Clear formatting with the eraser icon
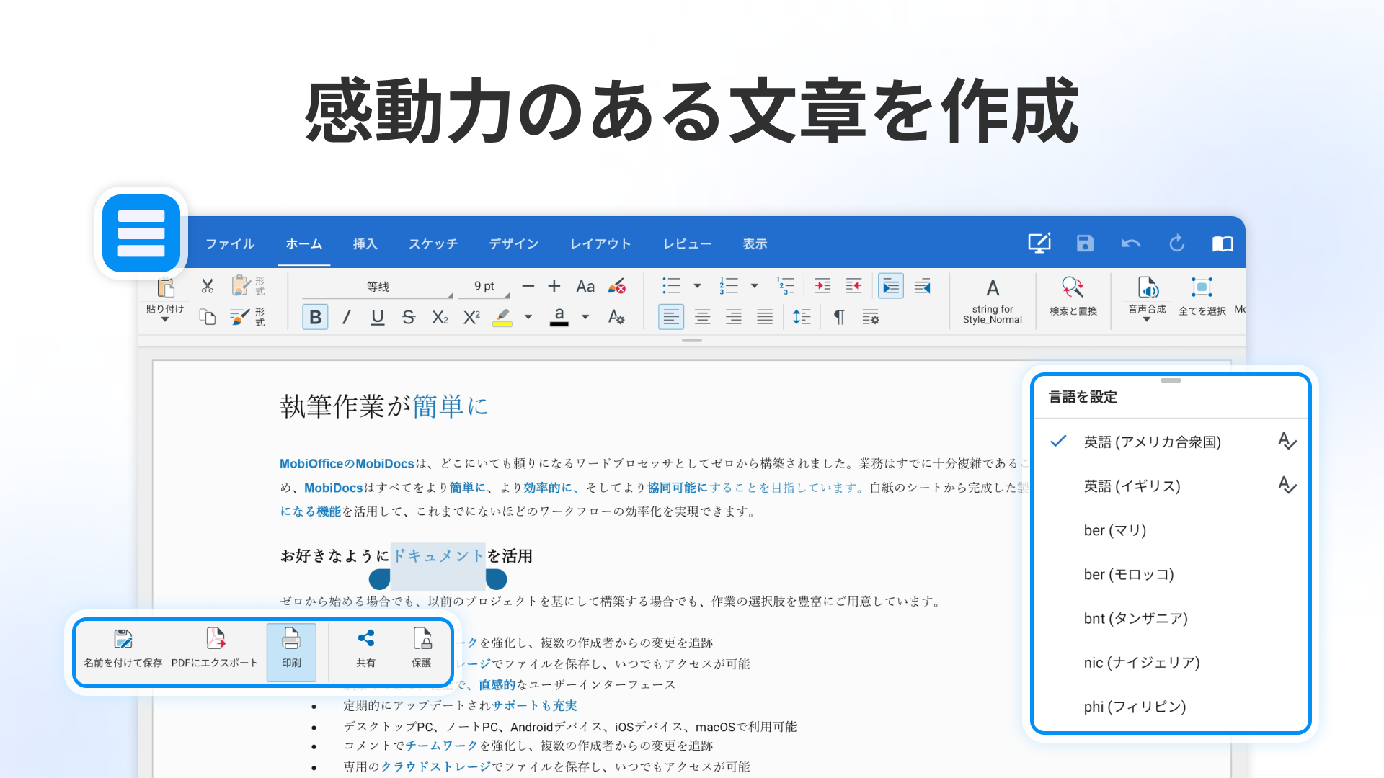This screenshot has height=778, width=1384. tap(616, 287)
